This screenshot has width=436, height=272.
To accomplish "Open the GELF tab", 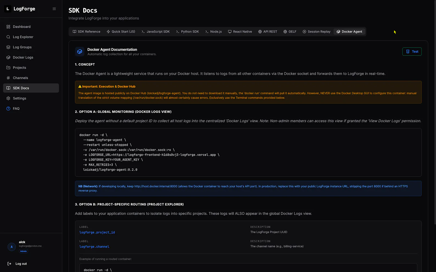I will (x=290, y=32).
